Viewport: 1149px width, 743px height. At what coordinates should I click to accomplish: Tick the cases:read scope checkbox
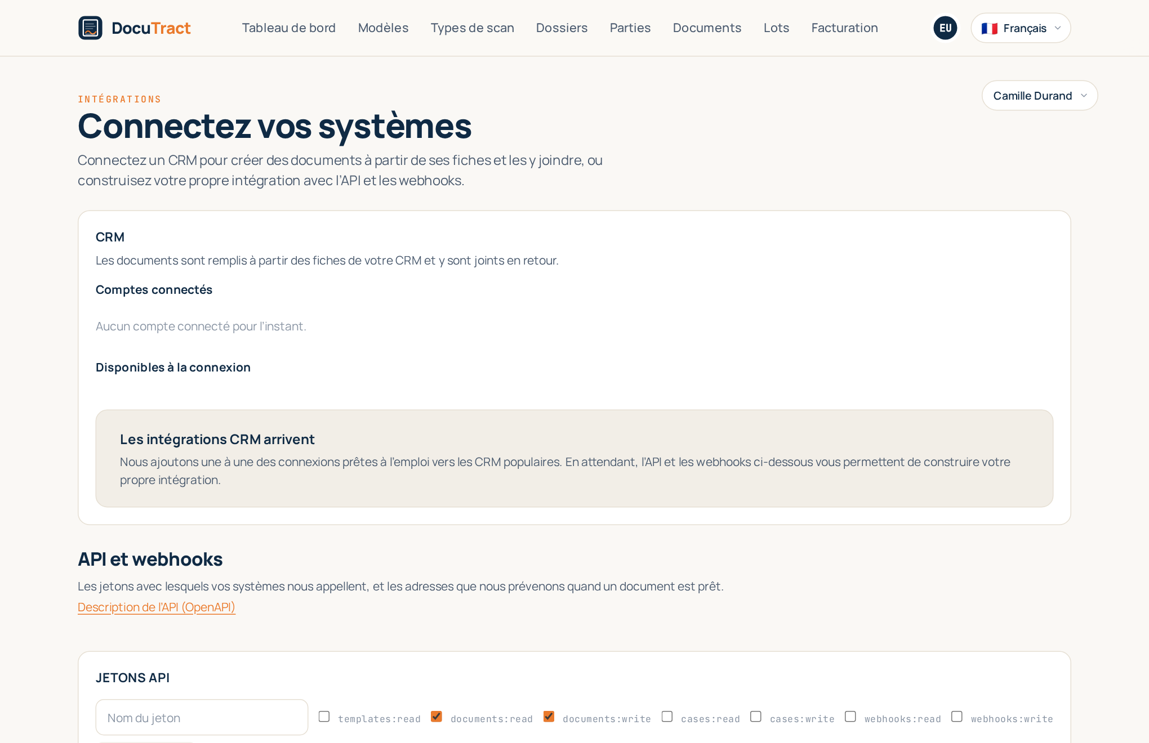pos(667,717)
